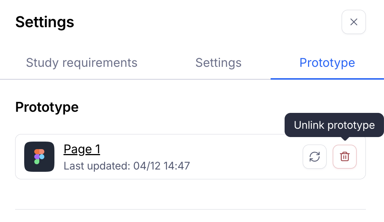Open the Page 1 prototype link
Image resolution: width=384 pixels, height=222 pixels.
tap(82, 150)
